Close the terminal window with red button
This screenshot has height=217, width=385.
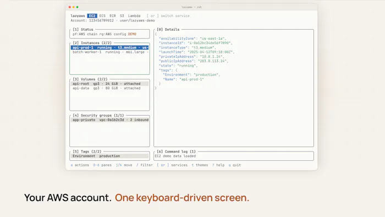tap(70, 7)
